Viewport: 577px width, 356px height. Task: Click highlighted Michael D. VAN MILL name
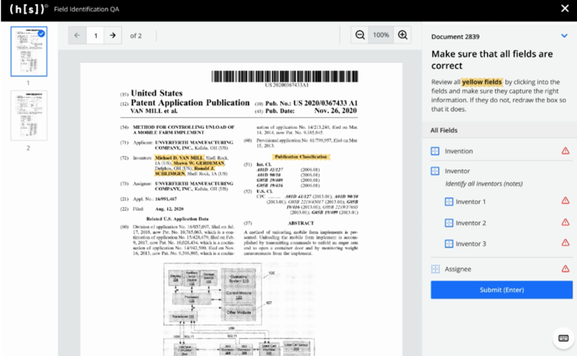coord(180,158)
